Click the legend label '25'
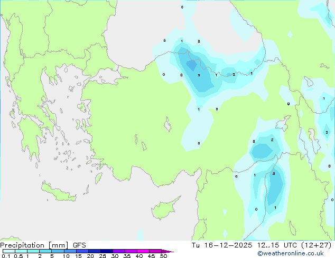Image resolution: width=335 pixels, height=258 pixels. 103,256
